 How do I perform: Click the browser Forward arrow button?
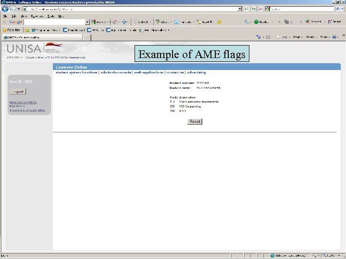click(x=12, y=9)
